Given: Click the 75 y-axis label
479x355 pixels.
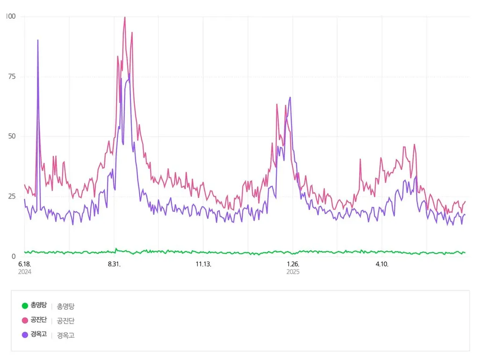Looking at the screenshot, I should pyautogui.click(x=12, y=77).
